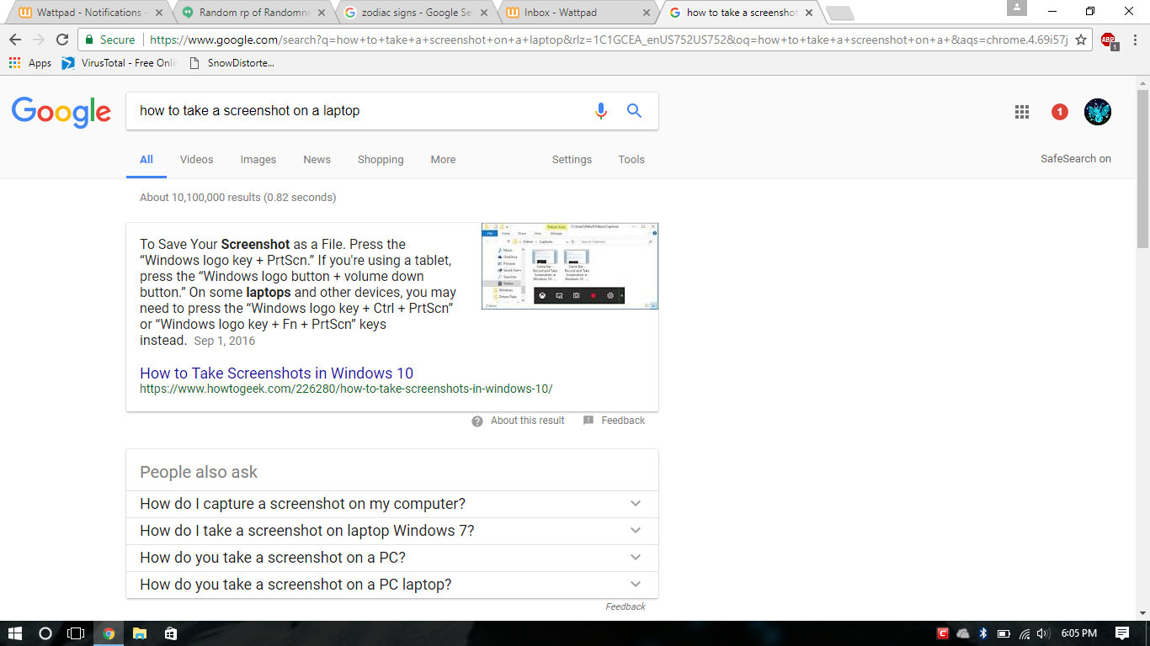Click the OneDrive cloud tray icon
Screen dimensions: 1150x646
[x=963, y=633]
